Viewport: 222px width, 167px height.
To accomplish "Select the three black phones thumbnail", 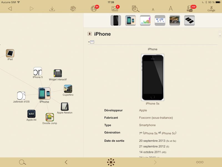I will point(190,20).
